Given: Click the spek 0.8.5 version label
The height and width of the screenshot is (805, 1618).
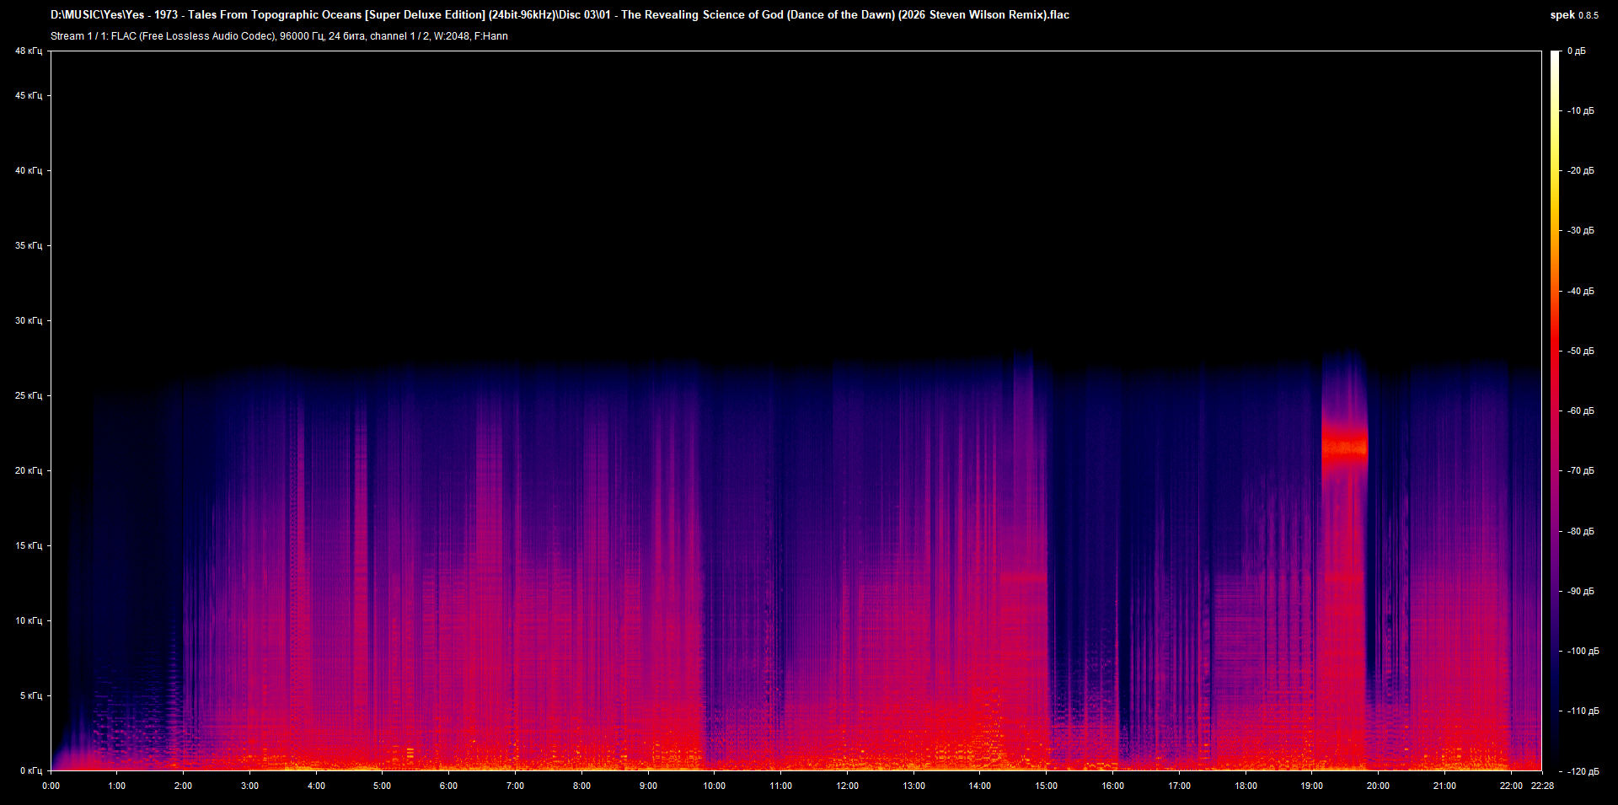Looking at the screenshot, I should coord(1573,15).
